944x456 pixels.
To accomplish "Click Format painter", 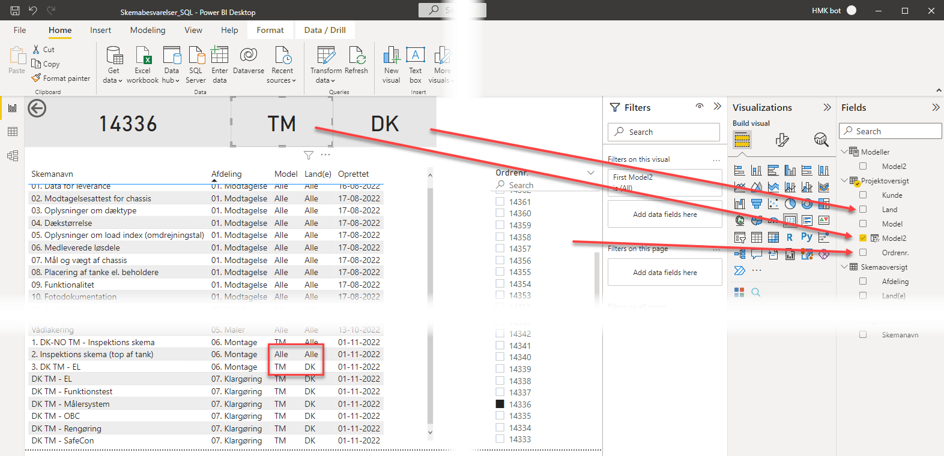I will (61, 78).
